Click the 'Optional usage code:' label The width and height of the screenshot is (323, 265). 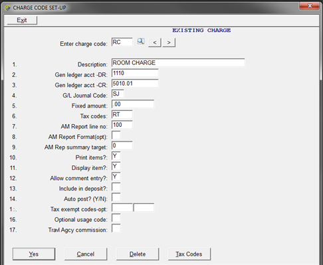(x=81, y=220)
